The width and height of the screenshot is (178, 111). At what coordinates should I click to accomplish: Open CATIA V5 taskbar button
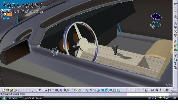click(x=33, y=98)
